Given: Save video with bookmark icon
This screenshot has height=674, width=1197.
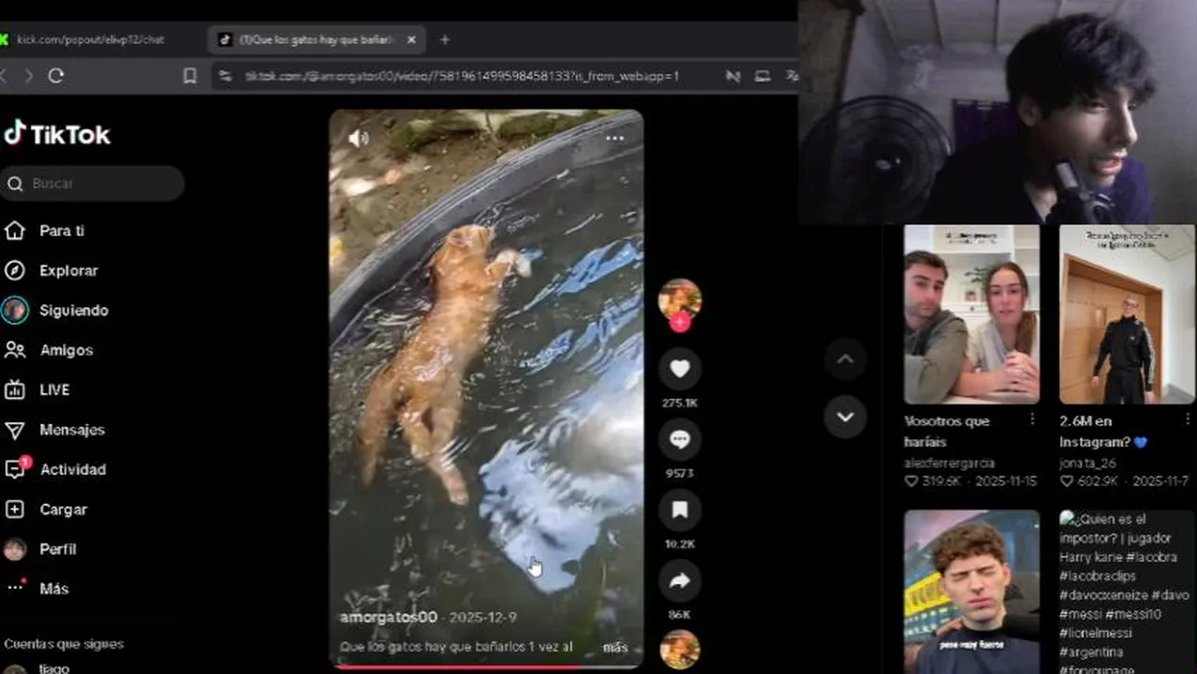Looking at the screenshot, I should click(680, 509).
